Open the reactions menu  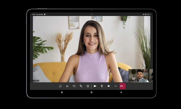(81, 86)
